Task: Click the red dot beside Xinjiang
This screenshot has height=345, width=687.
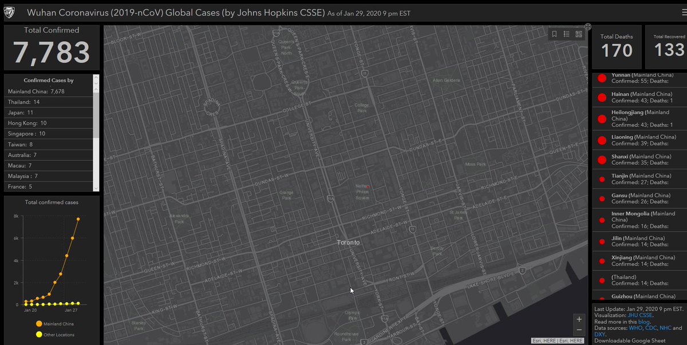Action: tap(602, 261)
